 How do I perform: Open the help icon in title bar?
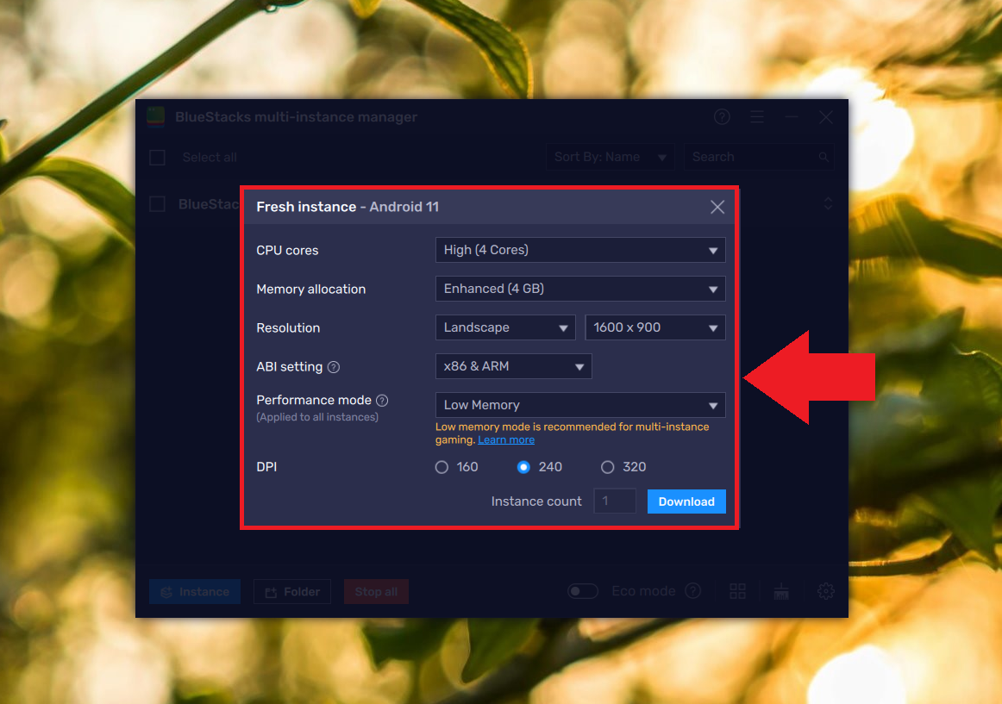[x=722, y=117]
